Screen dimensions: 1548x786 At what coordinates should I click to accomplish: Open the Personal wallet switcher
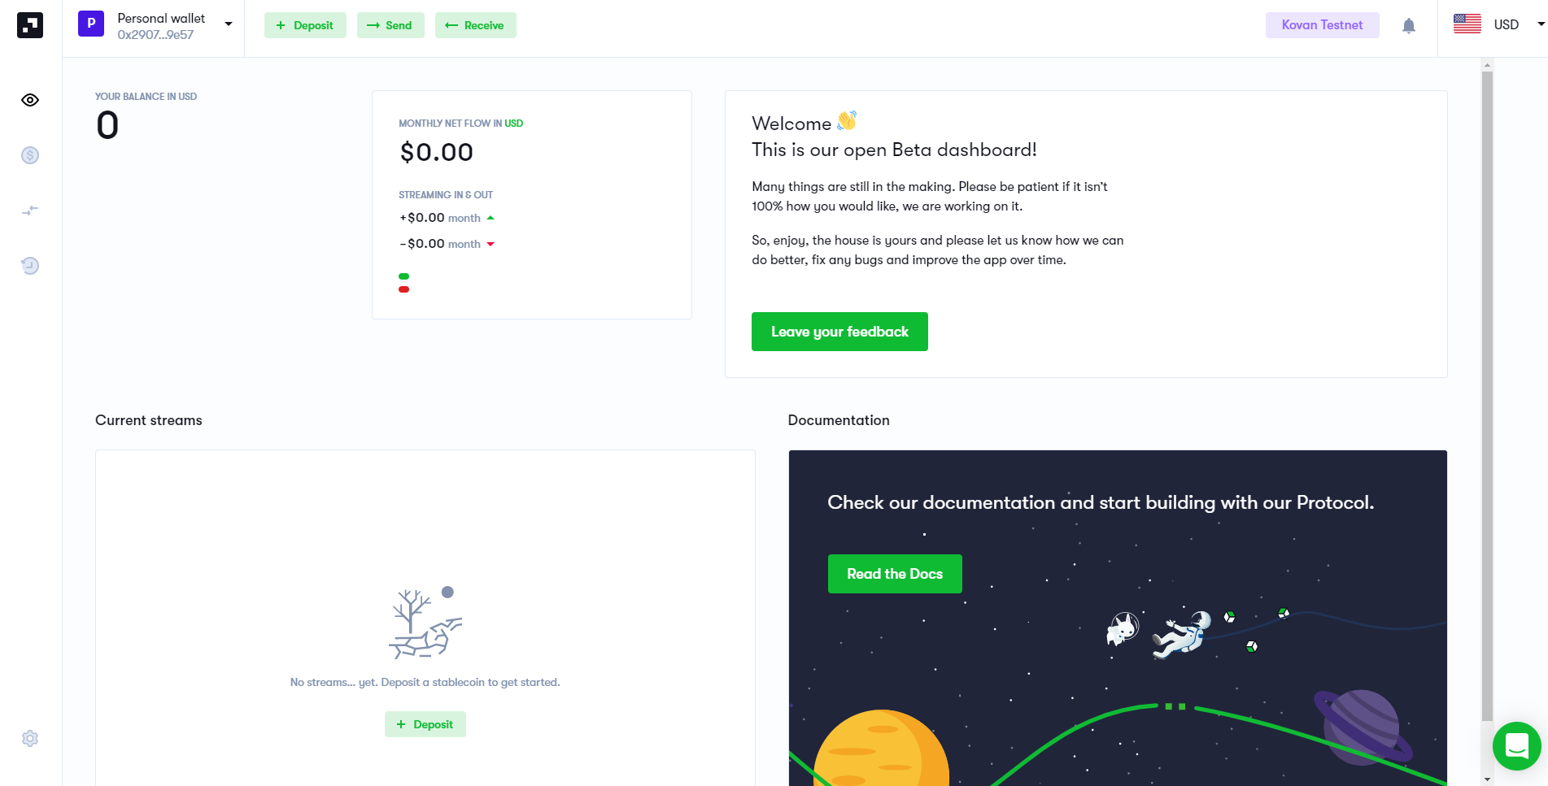click(x=229, y=24)
